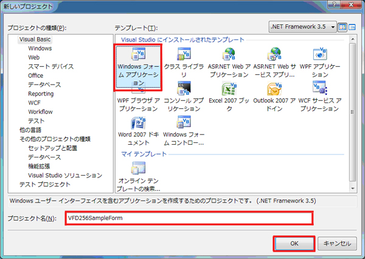Select the Windows フォーム コントロール template icon
The height and width of the screenshot is (259, 365).
tap(184, 122)
